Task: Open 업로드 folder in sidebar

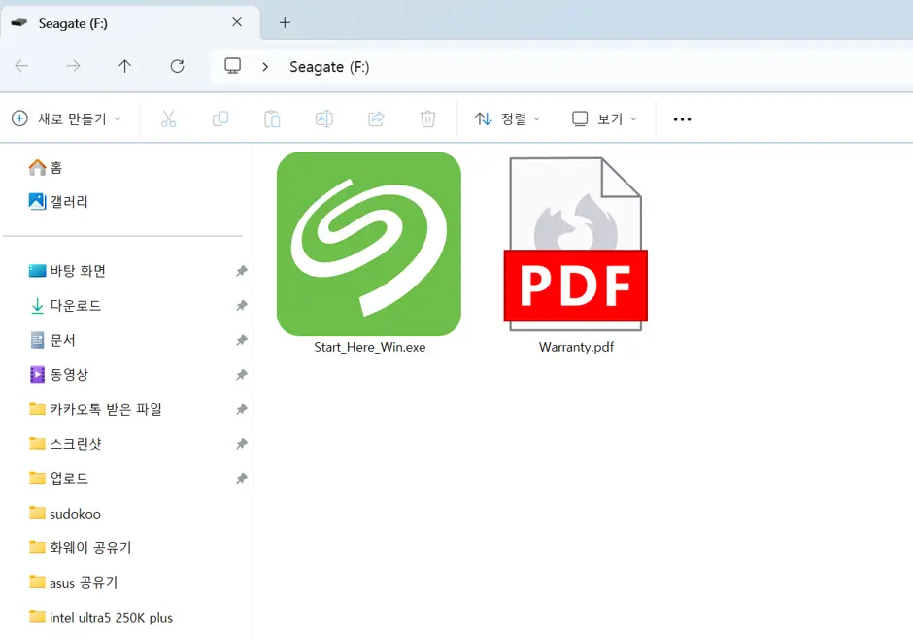Action: 58,478
